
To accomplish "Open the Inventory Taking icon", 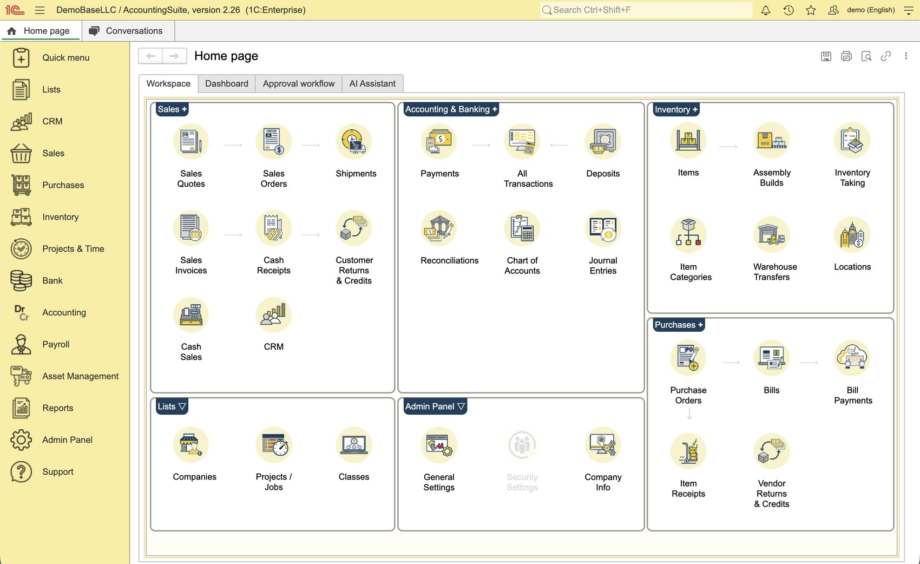I will coord(852,141).
